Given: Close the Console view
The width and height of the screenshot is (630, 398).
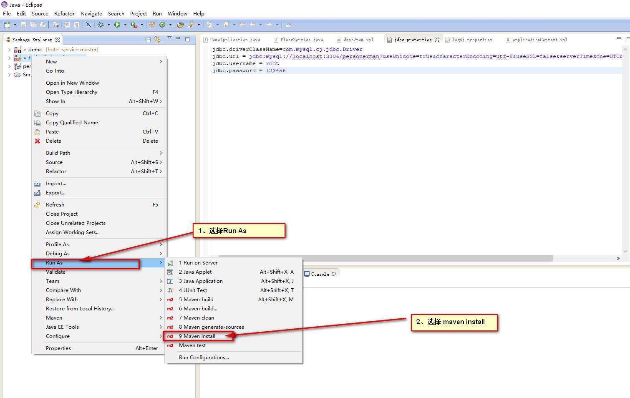Looking at the screenshot, I should pos(334,274).
